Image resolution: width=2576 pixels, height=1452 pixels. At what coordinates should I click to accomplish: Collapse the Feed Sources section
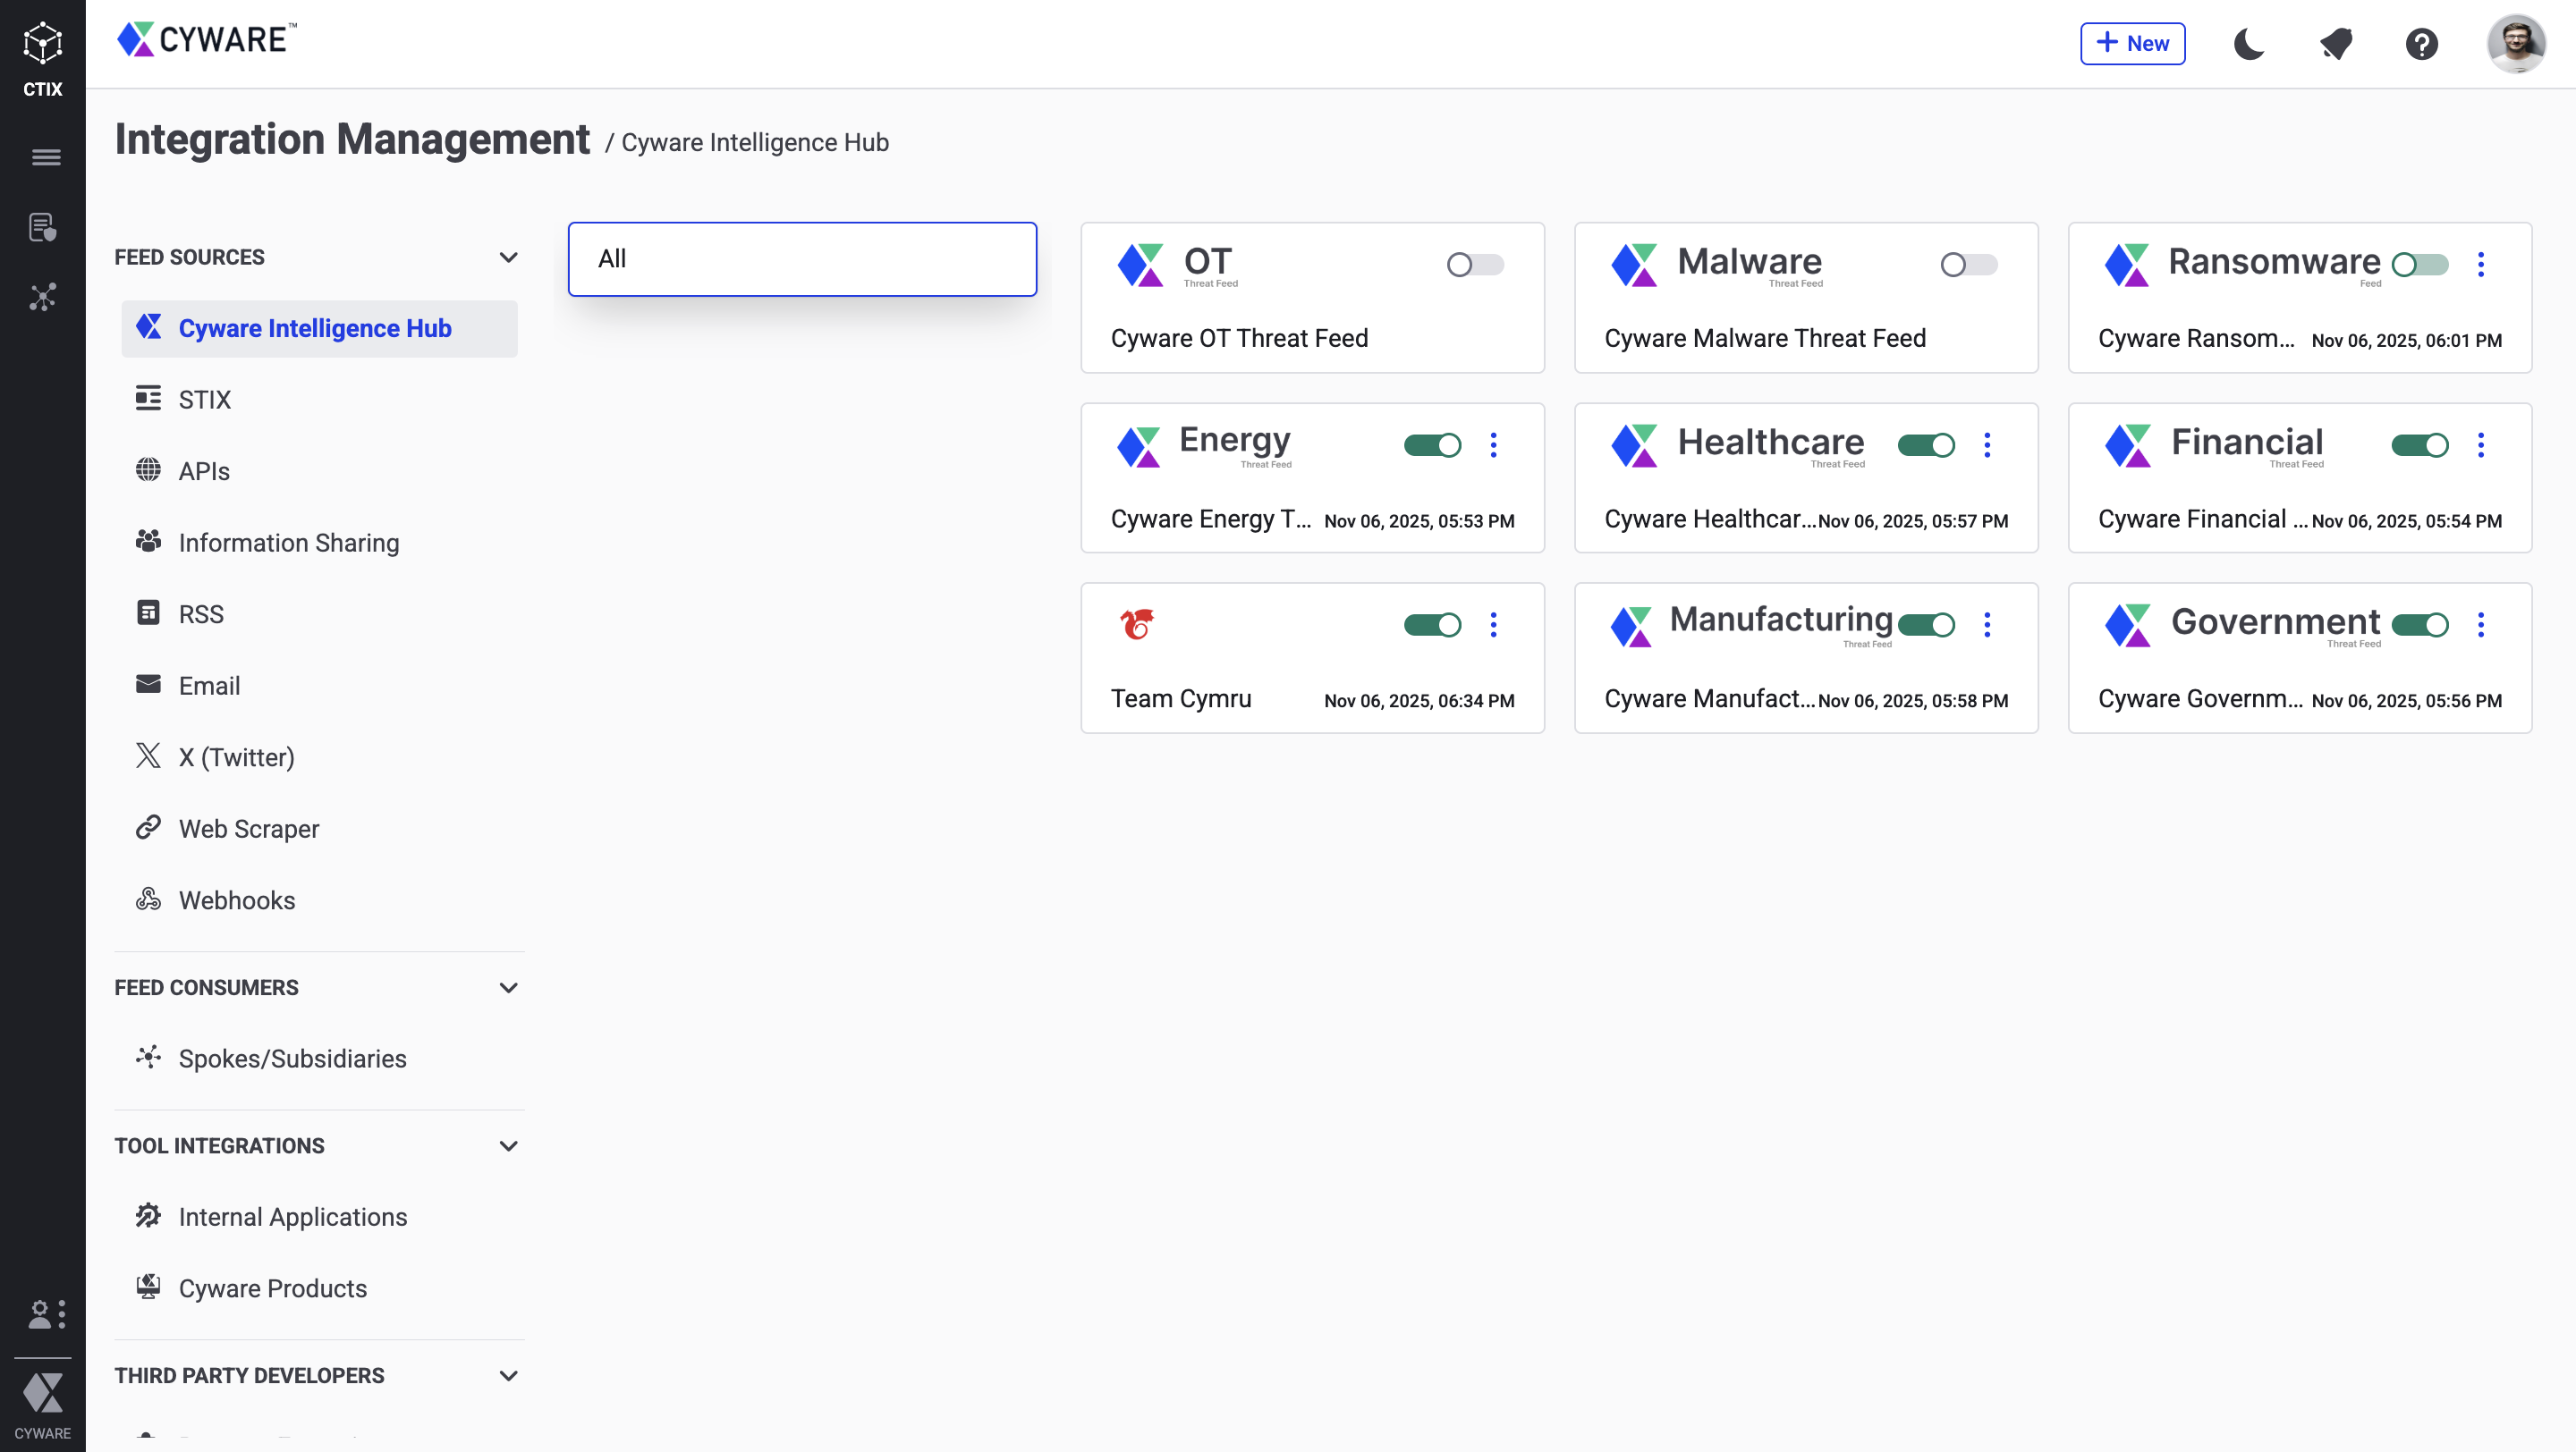pyautogui.click(x=508, y=257)
